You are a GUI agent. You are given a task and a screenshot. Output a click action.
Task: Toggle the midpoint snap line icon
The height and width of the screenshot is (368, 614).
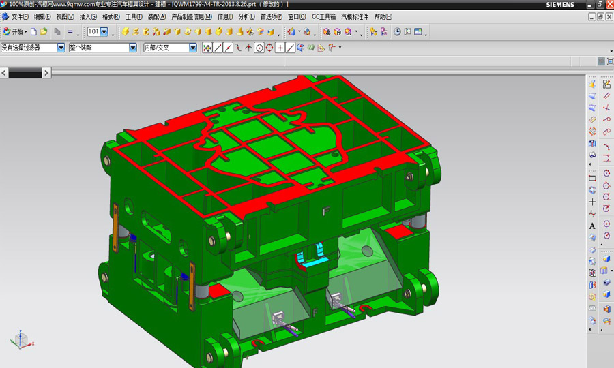228,48
